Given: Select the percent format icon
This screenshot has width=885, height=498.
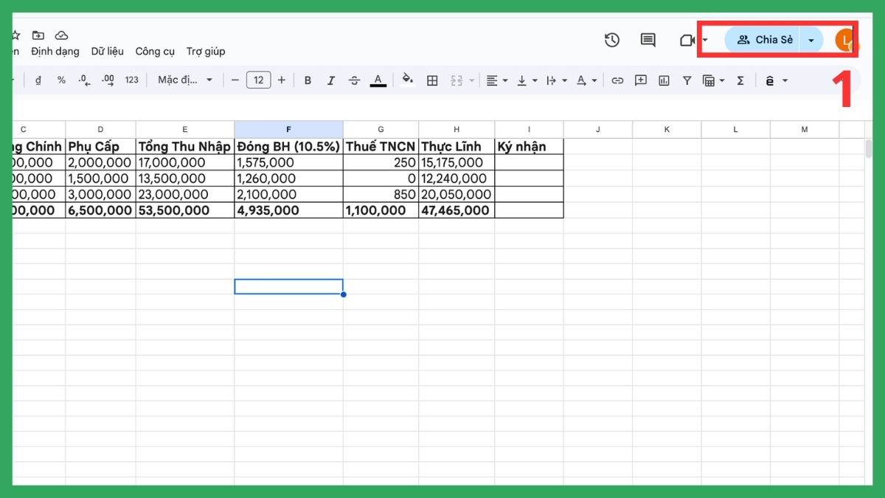Looking at the screenshot, I should (x=62, y=80).
